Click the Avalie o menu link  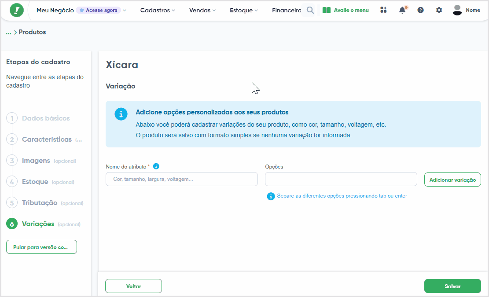click(x=351, y=10)
